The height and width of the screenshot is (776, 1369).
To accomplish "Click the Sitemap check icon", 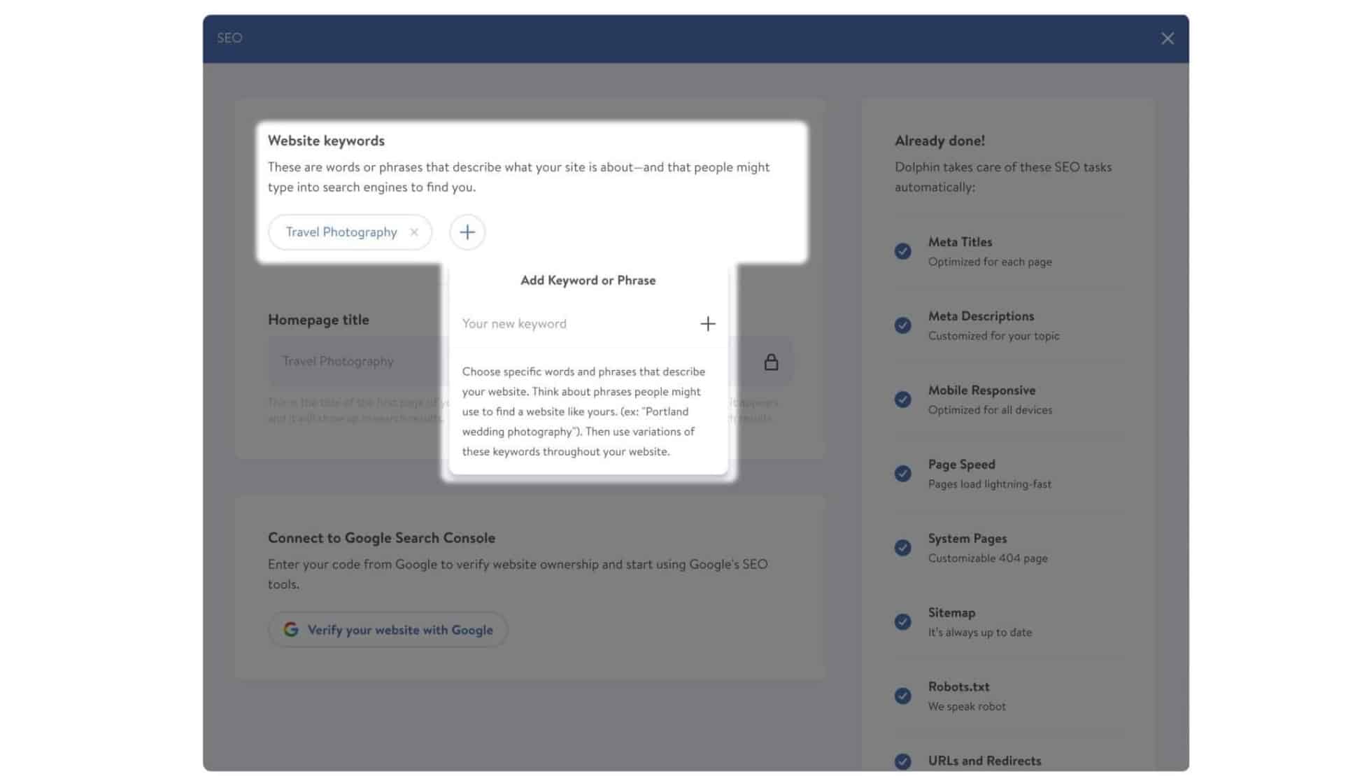I will (903, 622).
